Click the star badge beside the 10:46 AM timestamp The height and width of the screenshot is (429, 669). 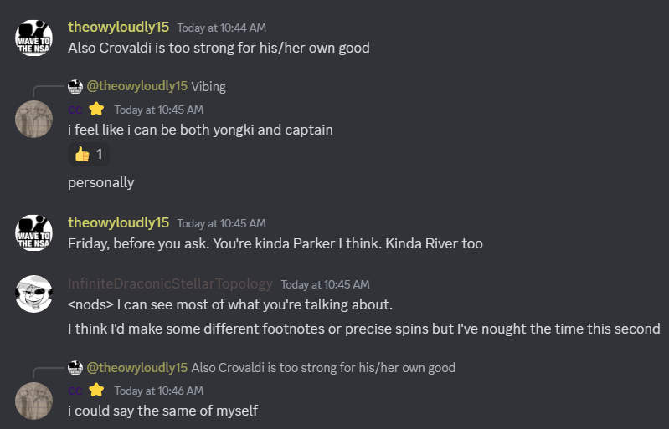96,390
